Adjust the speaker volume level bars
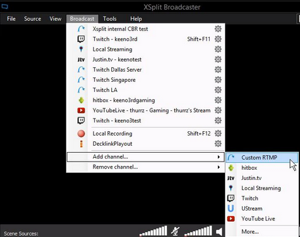The height and width of the screenshot is (237, 300). (198, 231)
